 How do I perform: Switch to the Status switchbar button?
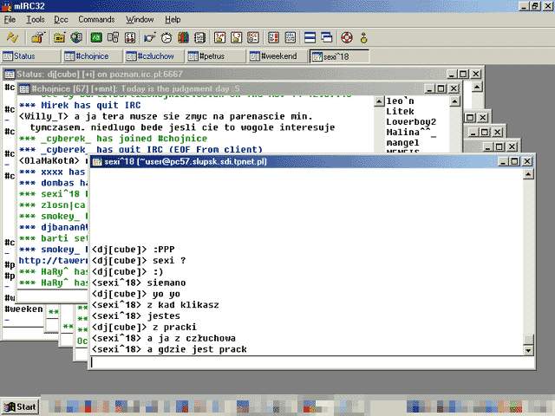(31, 56)
